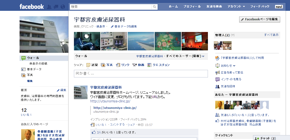Viewport: 290px width, 140px height.
Task: Select the 写真 photo share option
Action: (x=107, y=65)
